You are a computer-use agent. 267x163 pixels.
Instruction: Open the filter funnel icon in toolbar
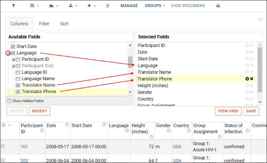pos(13,6)
